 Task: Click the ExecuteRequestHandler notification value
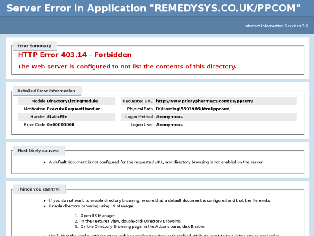click(x=73, y=109)
